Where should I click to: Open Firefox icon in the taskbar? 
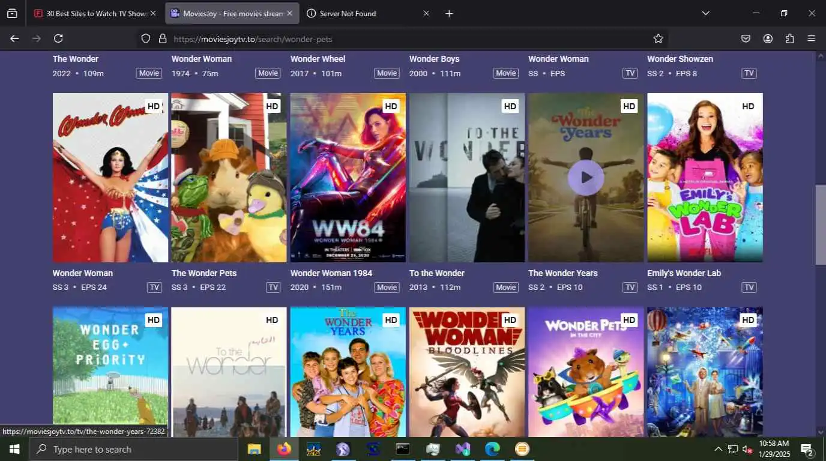[x=284, y=449]
